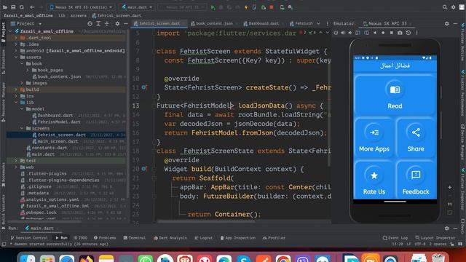Open App Inspection tool window

point(238,238)
